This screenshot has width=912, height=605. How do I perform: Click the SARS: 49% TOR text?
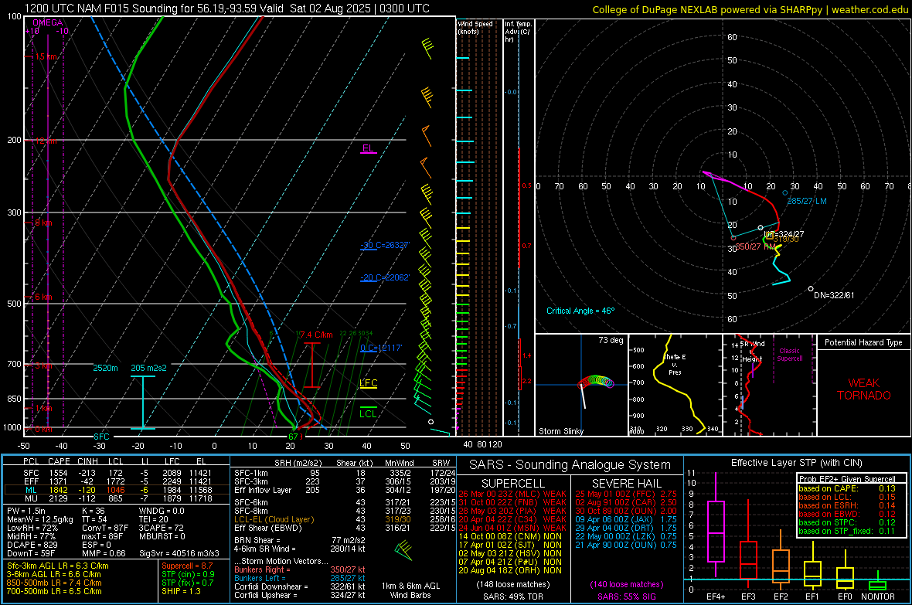pos(512,597)
